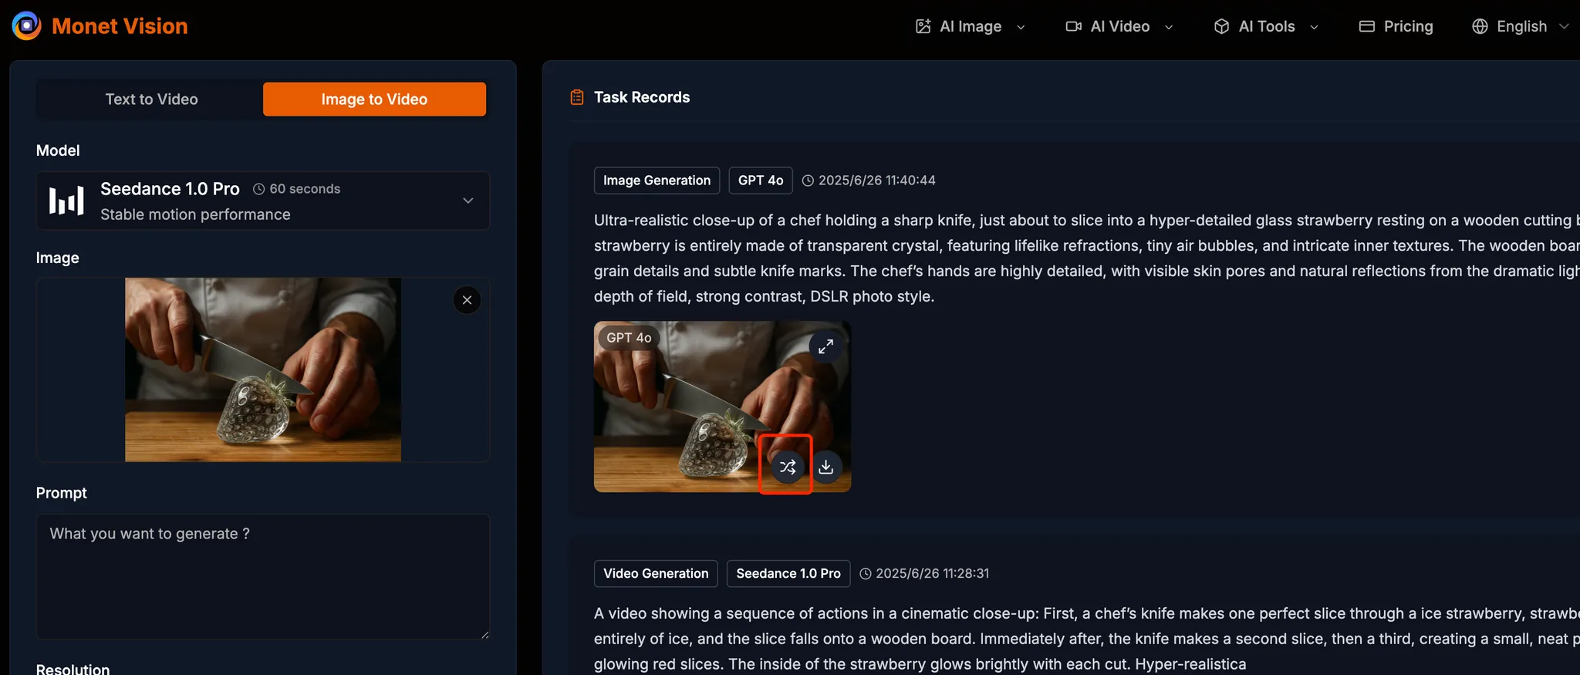
Task: Remove the uploaded strawberry image
Action: [467, 300]
